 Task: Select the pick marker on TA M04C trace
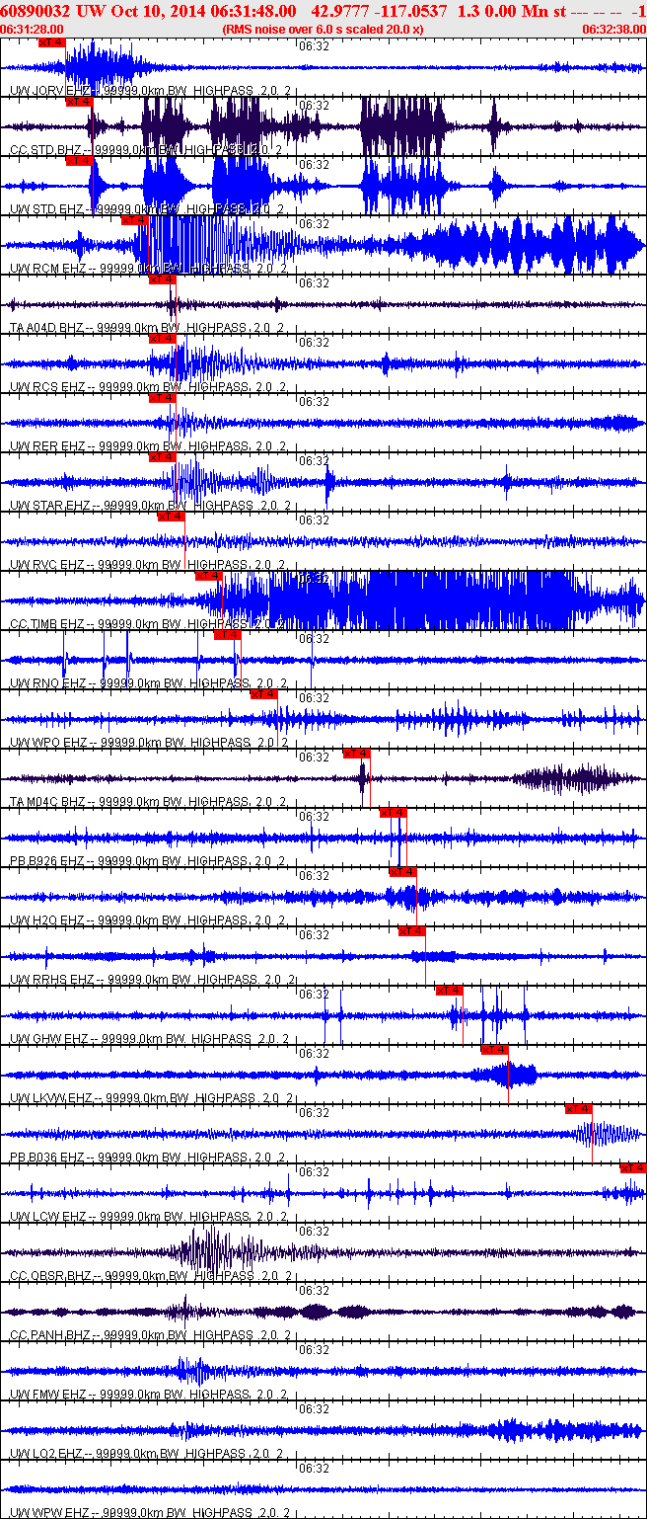(x=356, y=754)
